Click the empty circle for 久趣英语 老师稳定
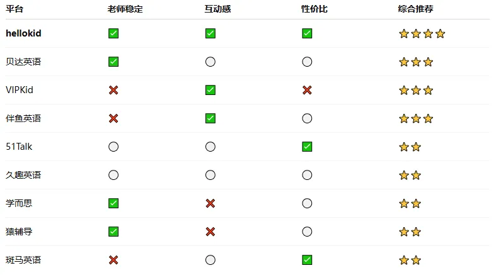This screenshot has height=280, width=496. (x=113, y=175)
